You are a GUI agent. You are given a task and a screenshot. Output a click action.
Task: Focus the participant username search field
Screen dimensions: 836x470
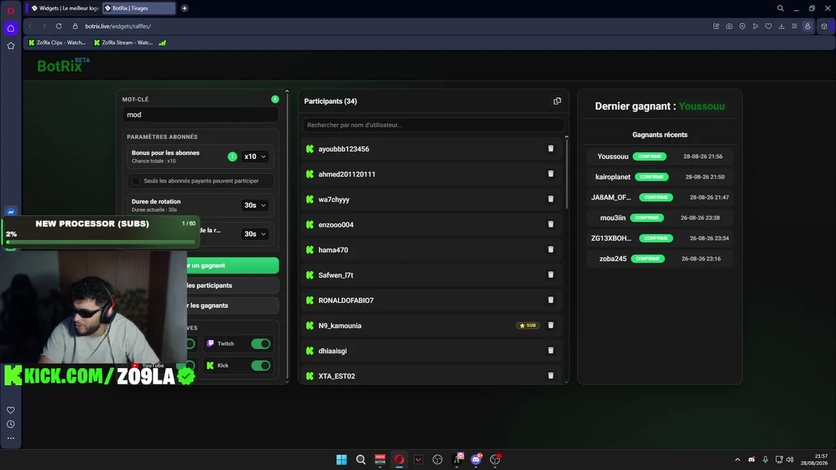[x=433, y=125]
